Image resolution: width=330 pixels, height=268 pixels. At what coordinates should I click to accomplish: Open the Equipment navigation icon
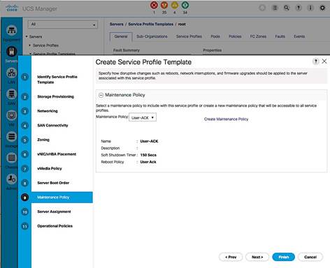pyautogui.click(x=11, y=30)
